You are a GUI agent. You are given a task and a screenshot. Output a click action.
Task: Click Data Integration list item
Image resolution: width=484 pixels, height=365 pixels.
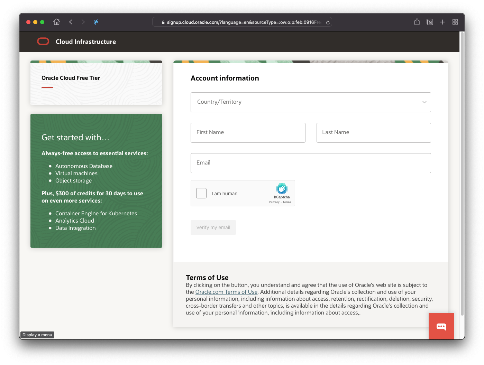75,228
